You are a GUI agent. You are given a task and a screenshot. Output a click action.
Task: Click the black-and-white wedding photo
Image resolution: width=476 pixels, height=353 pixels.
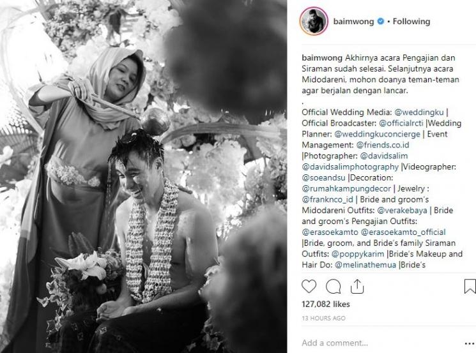143,176
